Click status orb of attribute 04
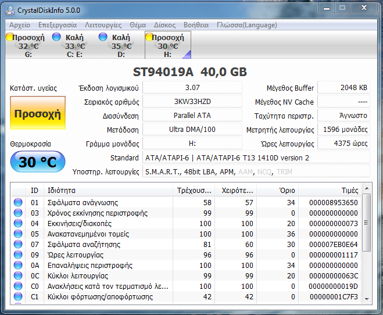This screenshot has height=315, width=383. (18, 223)
